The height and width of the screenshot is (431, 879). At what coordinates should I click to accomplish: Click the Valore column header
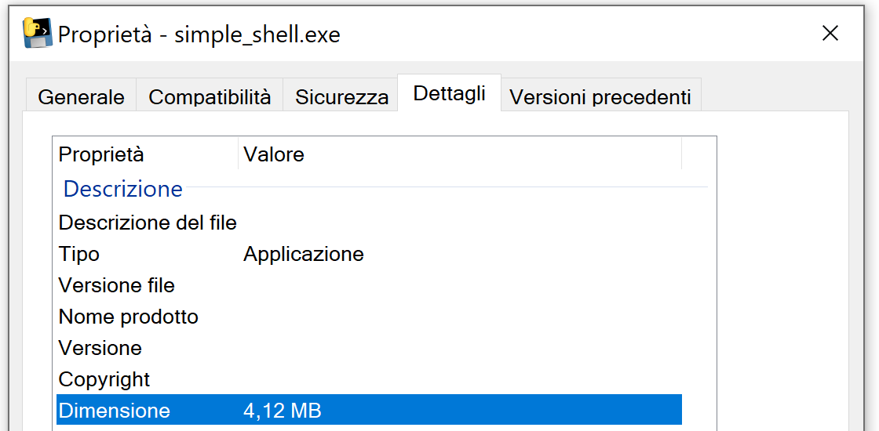pos(274,154)
